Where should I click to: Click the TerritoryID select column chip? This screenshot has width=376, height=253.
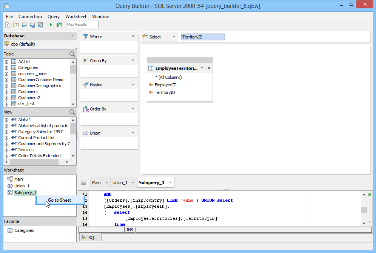203,37
